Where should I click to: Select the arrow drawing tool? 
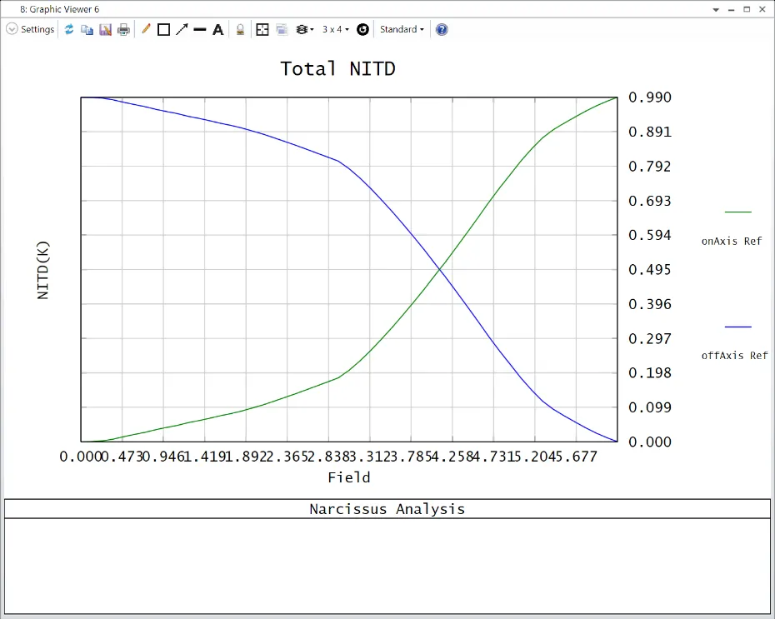pyautogui.click(x=182, y=29)
